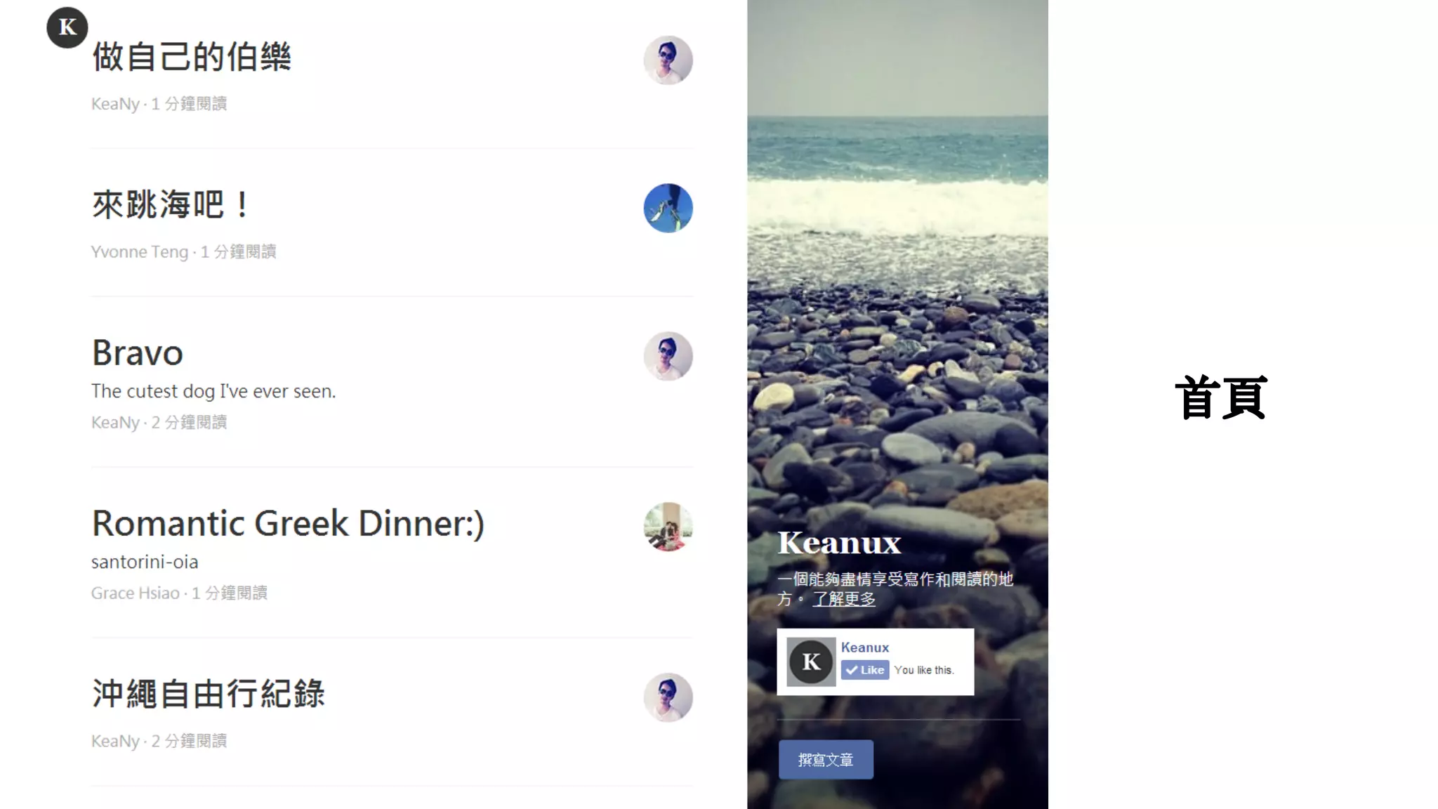The image size is (1438, 809).
Task: Click the Keanux page name in Facebook box
Action: 865,647
